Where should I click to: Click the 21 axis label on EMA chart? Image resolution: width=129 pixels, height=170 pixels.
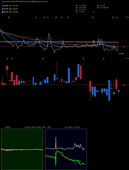pyautogui.click(x=124, y=47)
